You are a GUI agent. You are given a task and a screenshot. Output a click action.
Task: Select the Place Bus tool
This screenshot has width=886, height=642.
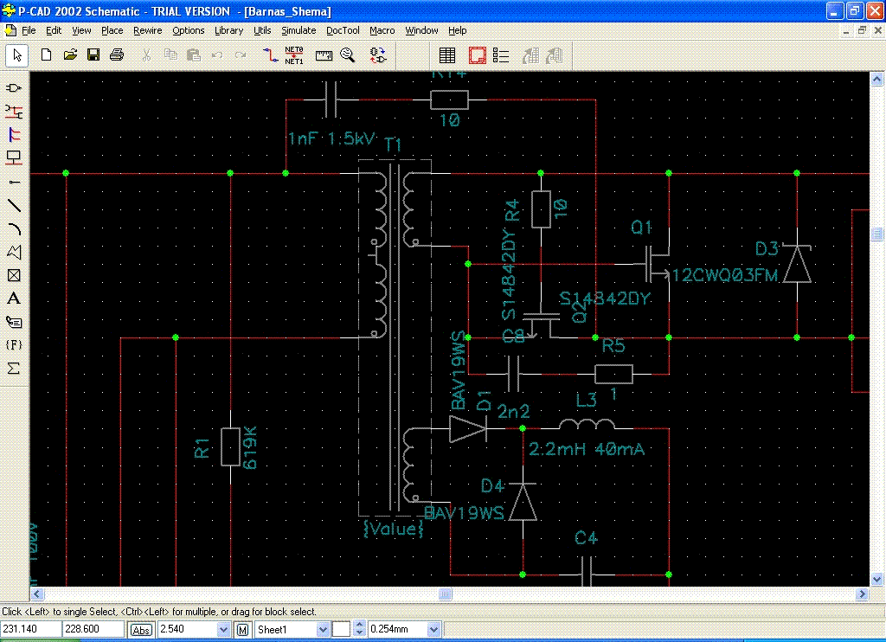tap(14, 135)
